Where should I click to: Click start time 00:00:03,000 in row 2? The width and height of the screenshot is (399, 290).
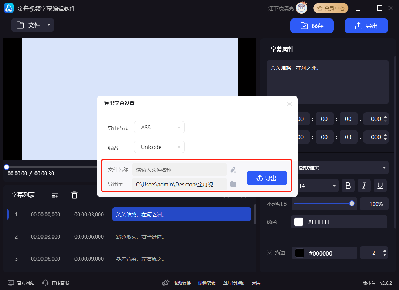46,237
